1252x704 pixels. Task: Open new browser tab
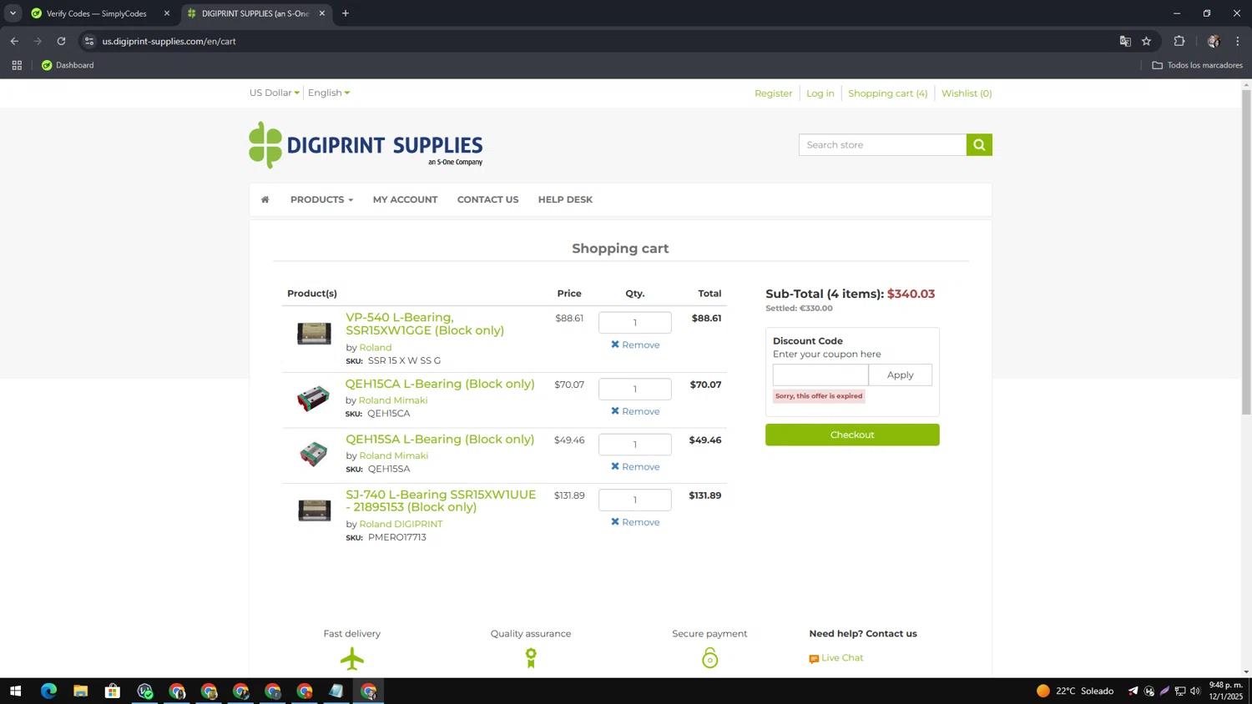(346, 13)
